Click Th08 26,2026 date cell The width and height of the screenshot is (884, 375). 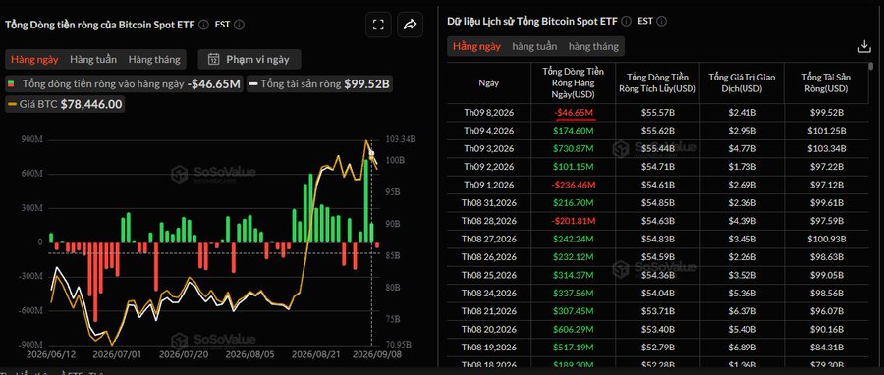[489, 257]
